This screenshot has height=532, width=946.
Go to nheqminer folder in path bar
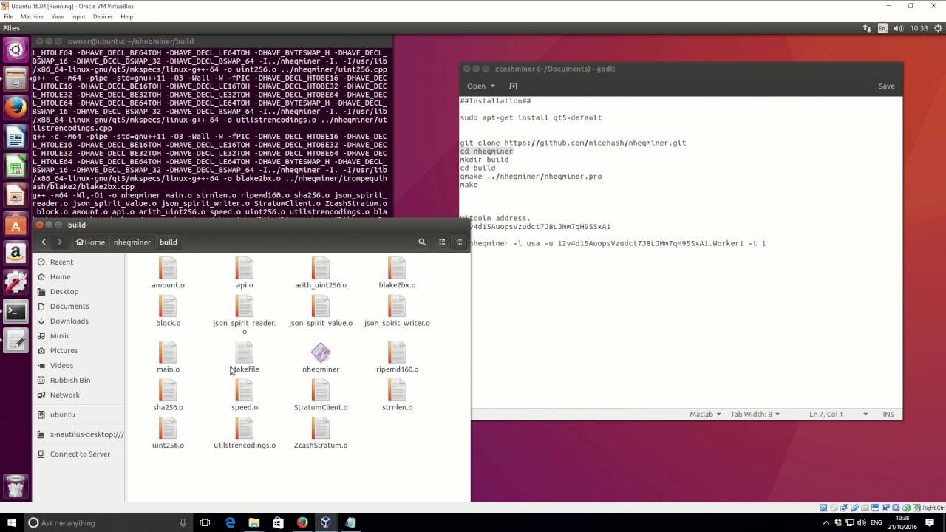(x=132, y=242)
